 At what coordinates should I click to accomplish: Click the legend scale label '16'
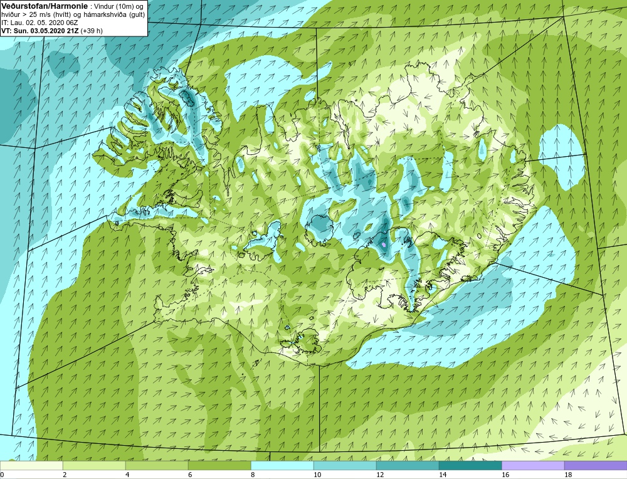pos(506,475)
